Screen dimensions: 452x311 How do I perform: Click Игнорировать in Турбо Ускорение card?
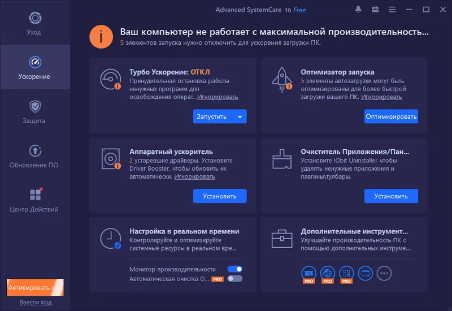point(218,97)
